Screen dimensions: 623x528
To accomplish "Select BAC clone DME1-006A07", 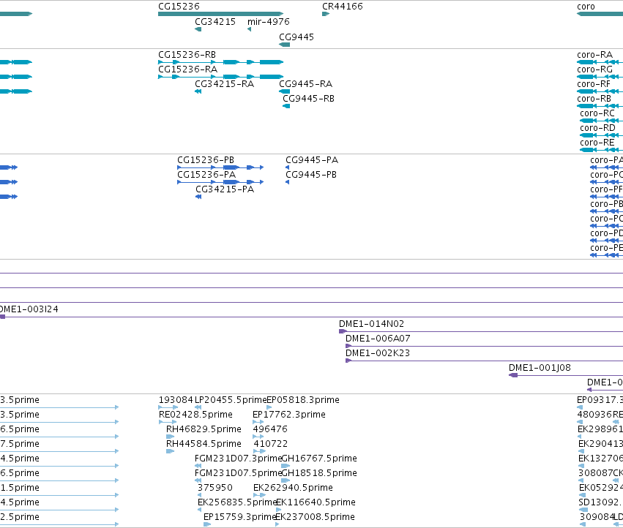I will click(x=485, y=346).
